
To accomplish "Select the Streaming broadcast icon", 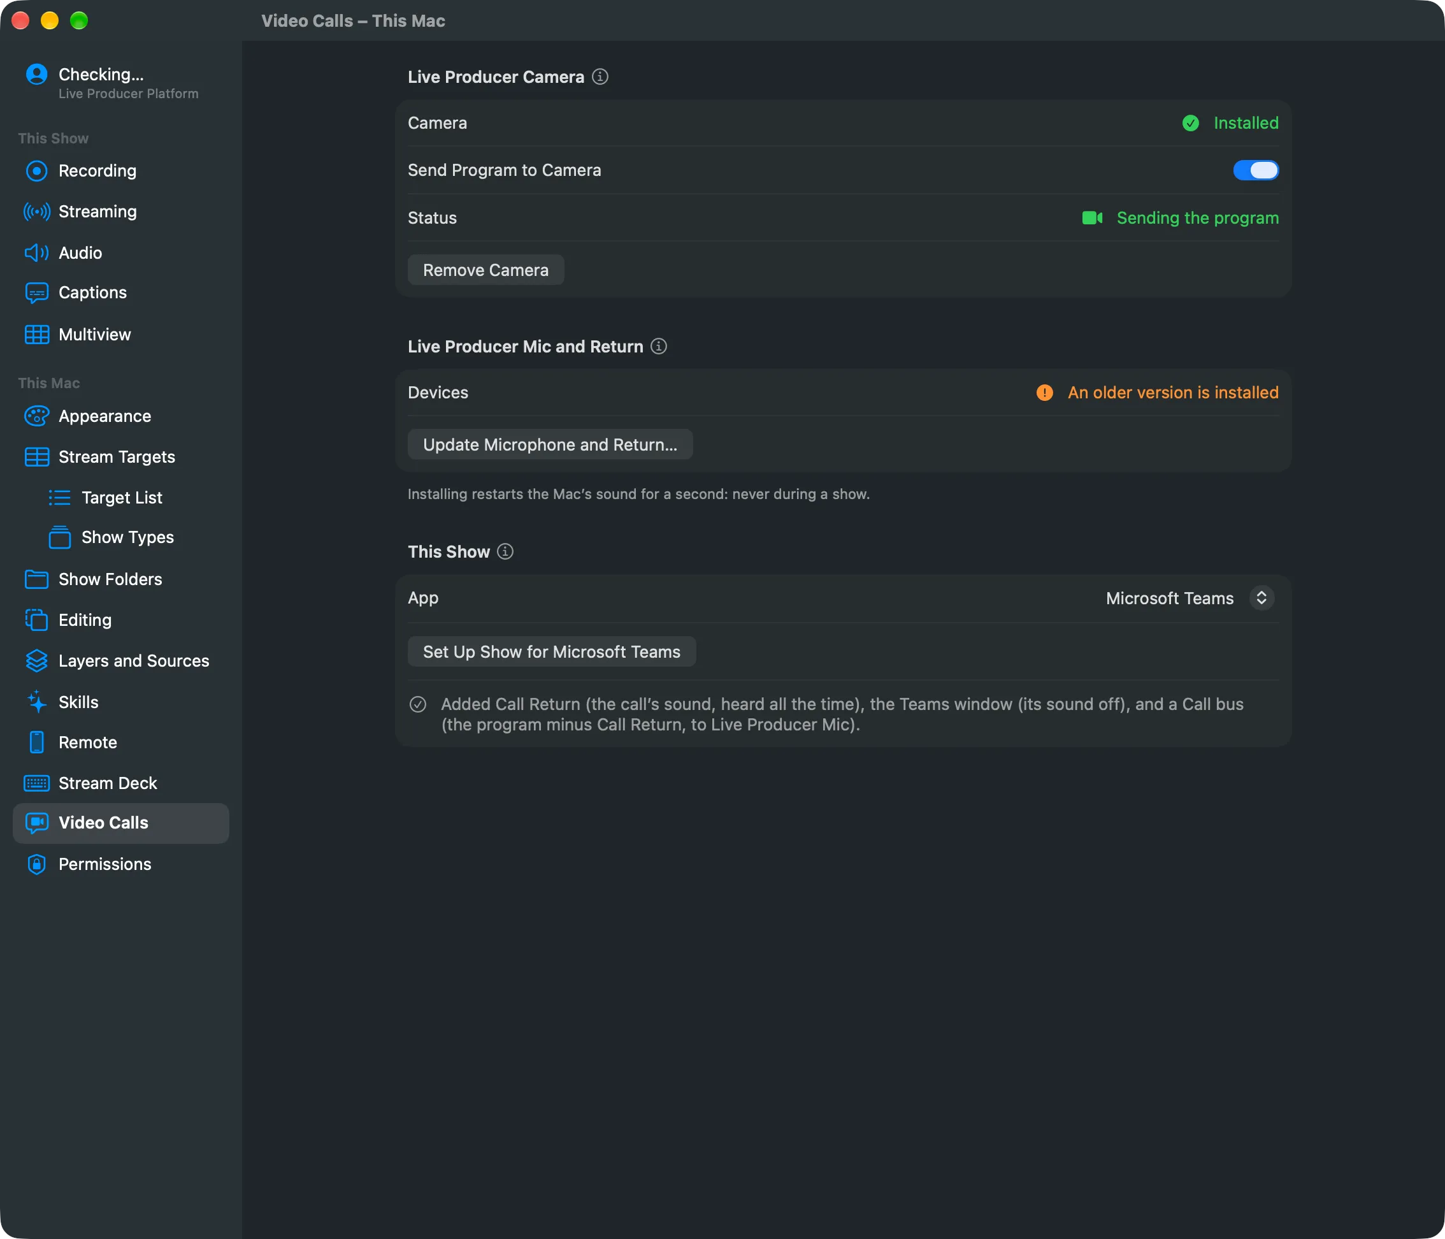I will tap(36, 212).
